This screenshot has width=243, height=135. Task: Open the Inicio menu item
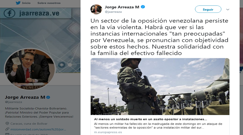pyautogui.click(x=26, y=3)
